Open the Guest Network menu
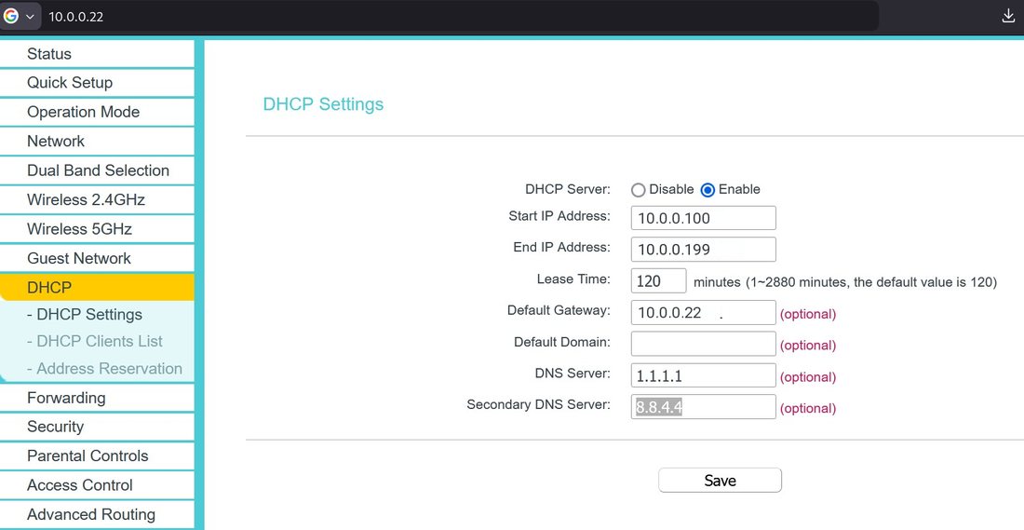This screenshot has width=1024, height=530. click(x=97, y=258)
